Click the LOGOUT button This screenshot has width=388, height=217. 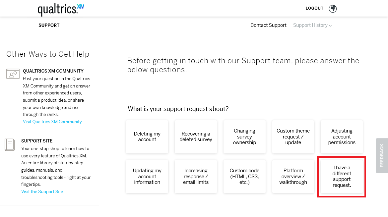[314, 8]
